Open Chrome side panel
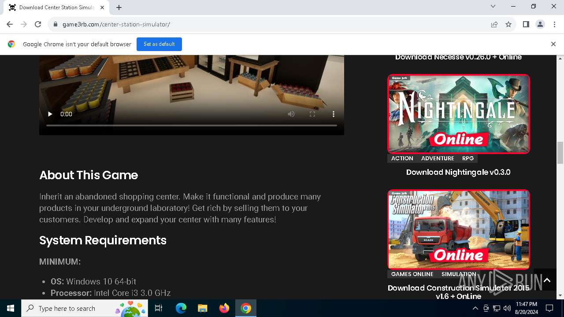Image resolution: width=564 pixels, height=317 pixels. [526, 24]
